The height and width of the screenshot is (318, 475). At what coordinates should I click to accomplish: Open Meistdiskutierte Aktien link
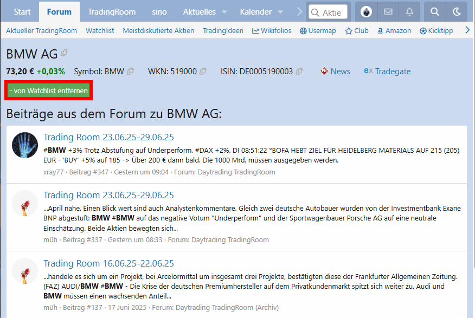tap(158, 30)
